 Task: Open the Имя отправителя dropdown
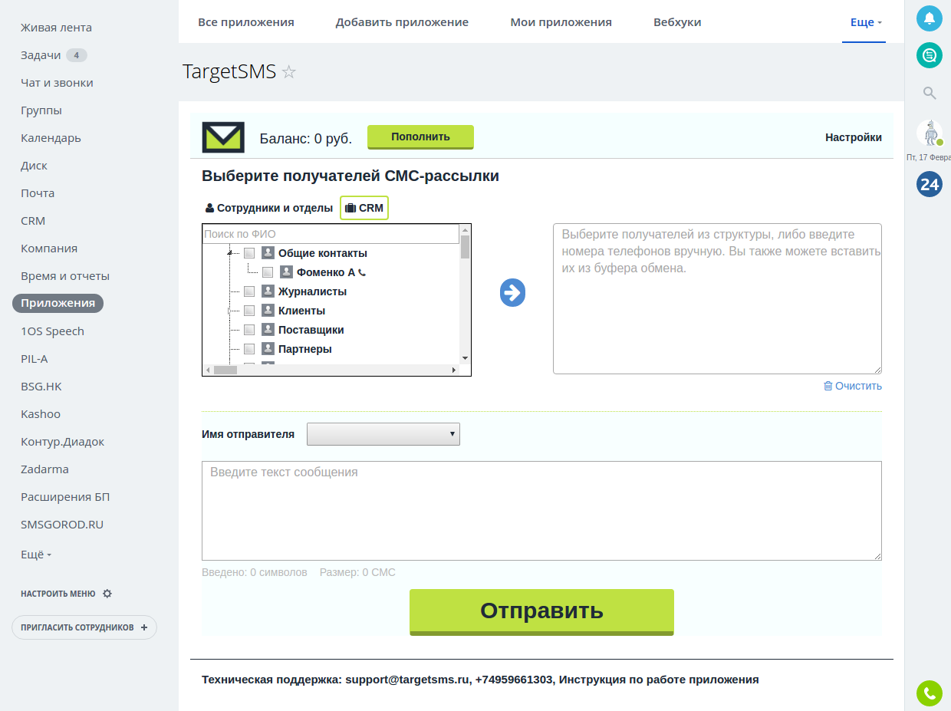[x=383, y=434]
